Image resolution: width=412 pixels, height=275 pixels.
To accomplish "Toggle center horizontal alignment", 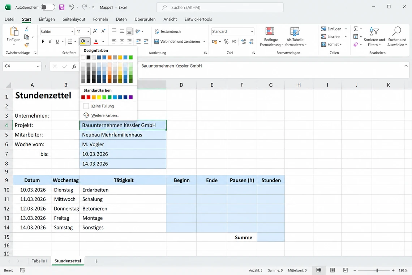I will point(122,41).
